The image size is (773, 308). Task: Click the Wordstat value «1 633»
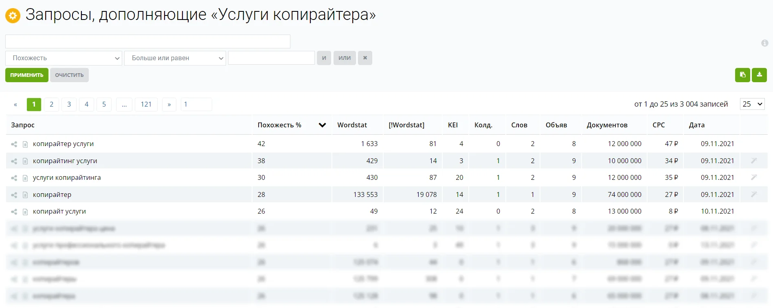369,144
